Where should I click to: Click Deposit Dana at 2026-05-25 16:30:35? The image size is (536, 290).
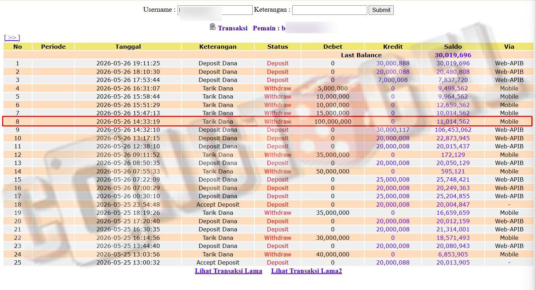tap(218, 229)
